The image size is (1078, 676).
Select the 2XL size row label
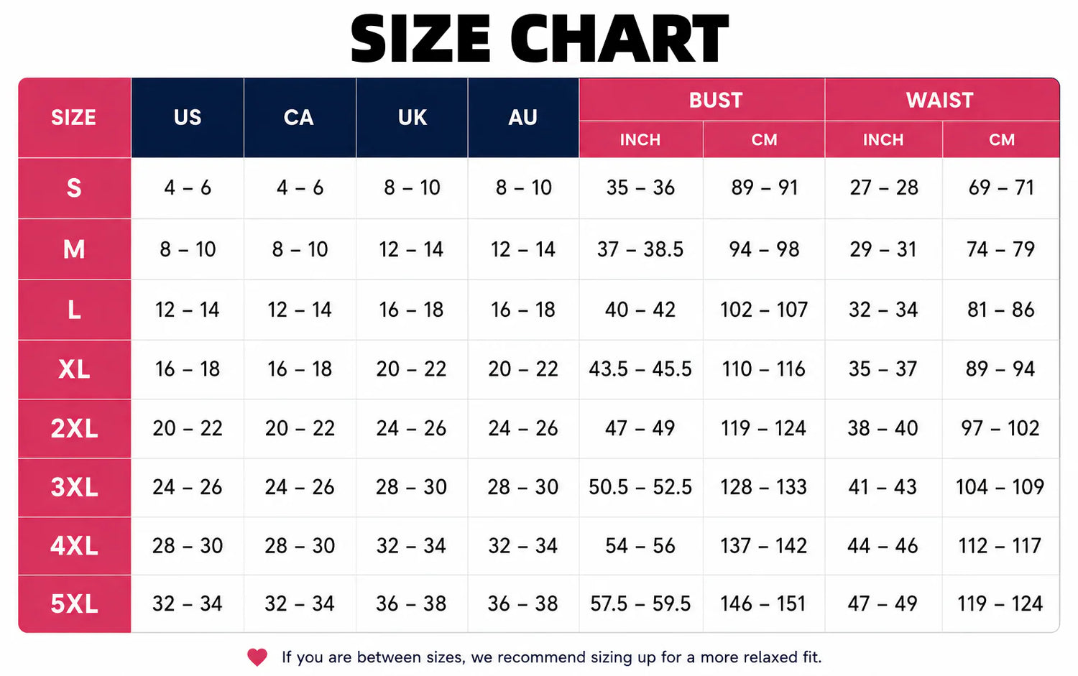click(x=75, y=429)
